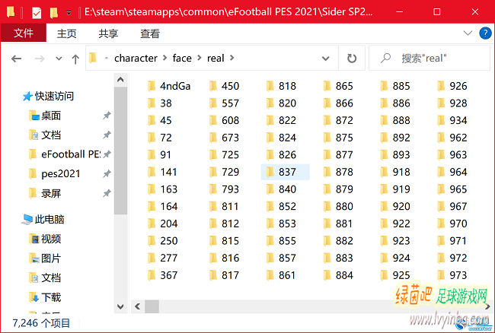This screenshot has width=495, height=333.
Task: Open the 文件 menu
Action: click(24, 33)
